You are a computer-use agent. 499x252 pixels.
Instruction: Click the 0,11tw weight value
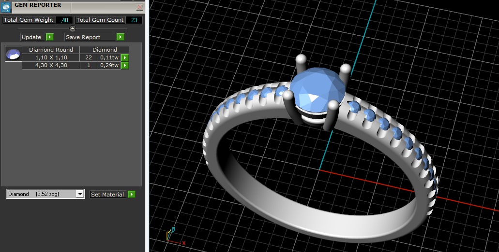[109, 58]
